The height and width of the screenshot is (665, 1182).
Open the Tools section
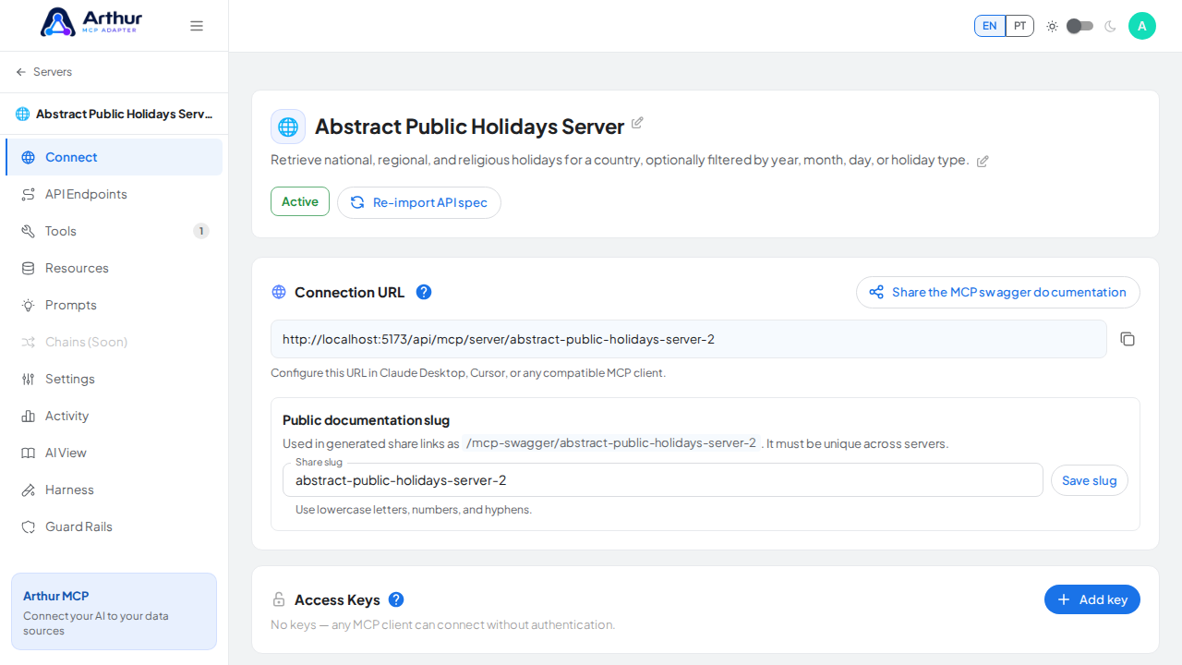114,231
